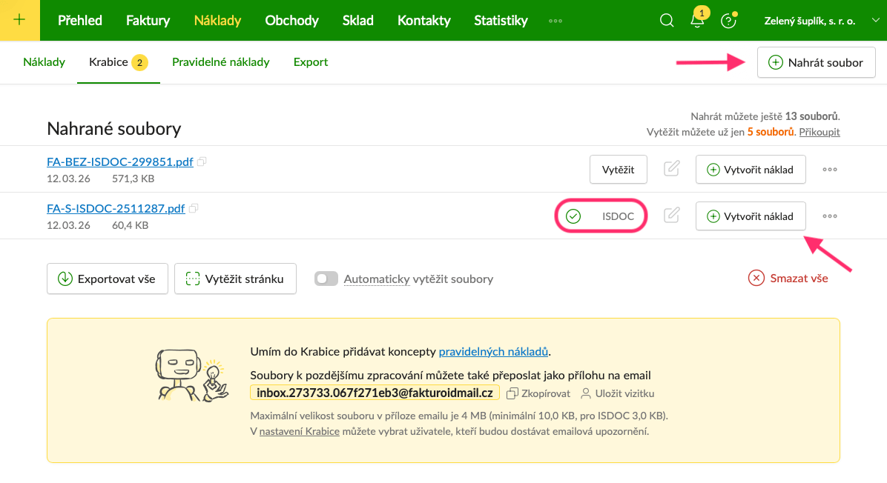Image resolution: width=887 pixels, height=483 pixels.
Task: Click the Nahrát soubor button
Action: click(816, 62)
